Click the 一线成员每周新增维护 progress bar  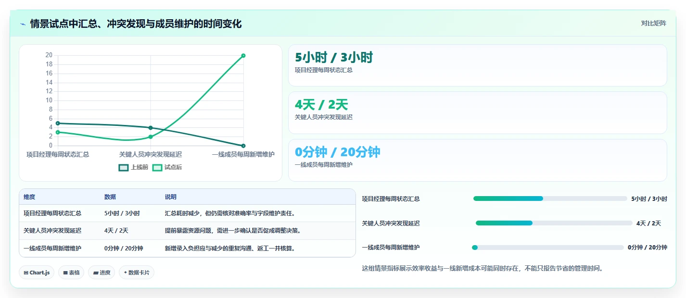[548, 248]
